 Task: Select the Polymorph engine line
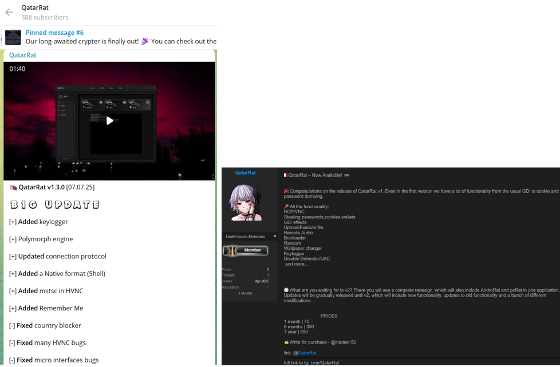coord(41,239)
